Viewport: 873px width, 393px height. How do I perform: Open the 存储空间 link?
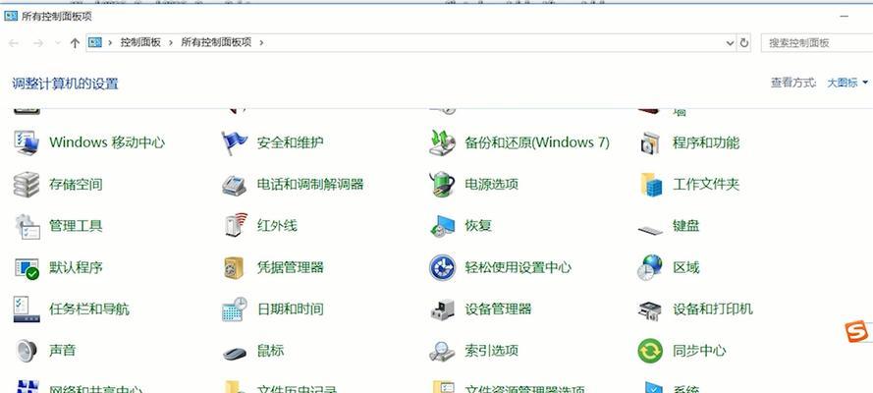pyautogui.click(x=76, y=185)
